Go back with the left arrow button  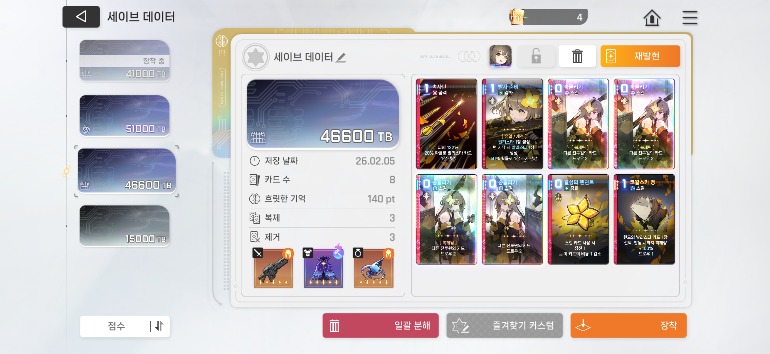point(81,17)
